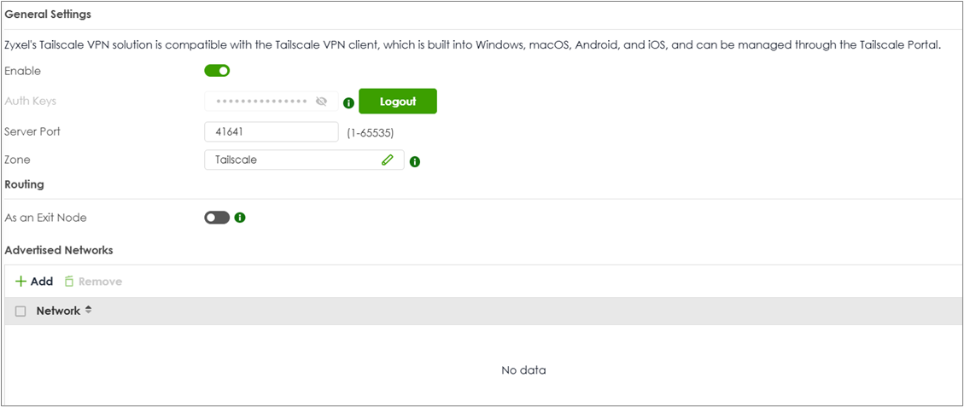Click the No data table area
Image resolution: width=964 pixels, height=407 pixels.
523,370
